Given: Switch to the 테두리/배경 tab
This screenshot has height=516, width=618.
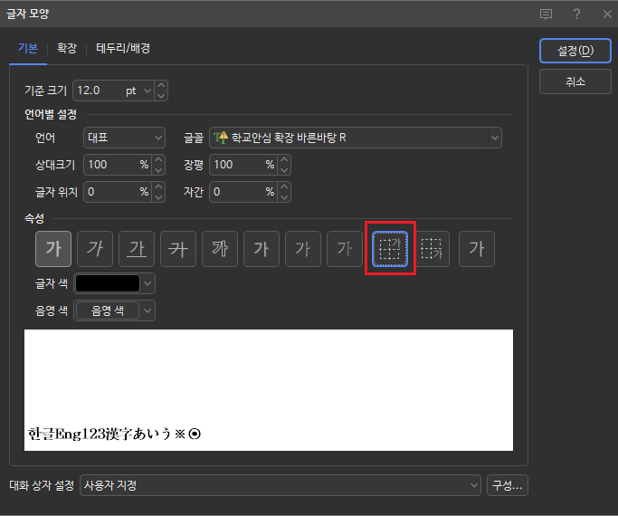Looking at the screenshot, I should point(123,49).
